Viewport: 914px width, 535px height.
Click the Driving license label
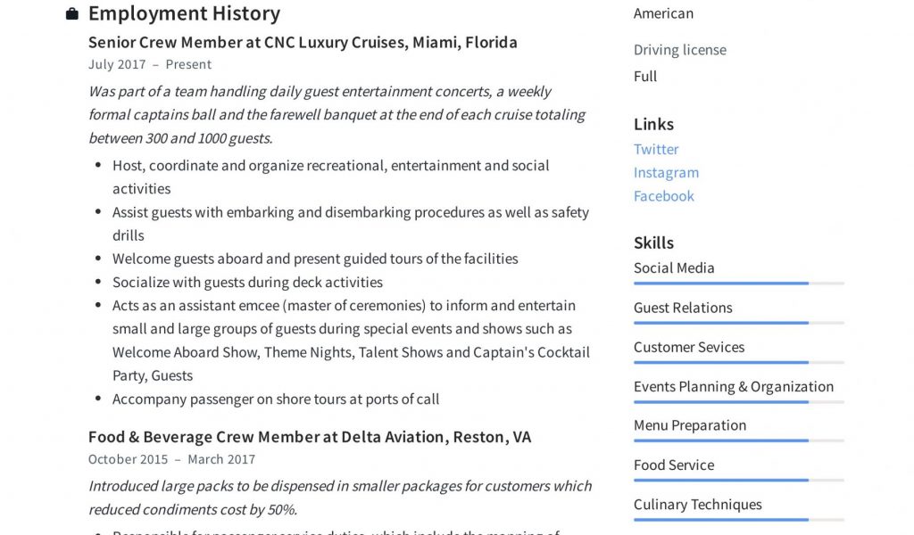pos(679,50)
